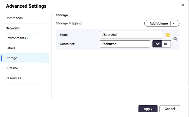Delete the storage mapping with trash icon
Image resolution: width=189 pixels, height=117 pixels.
(175, 39)
